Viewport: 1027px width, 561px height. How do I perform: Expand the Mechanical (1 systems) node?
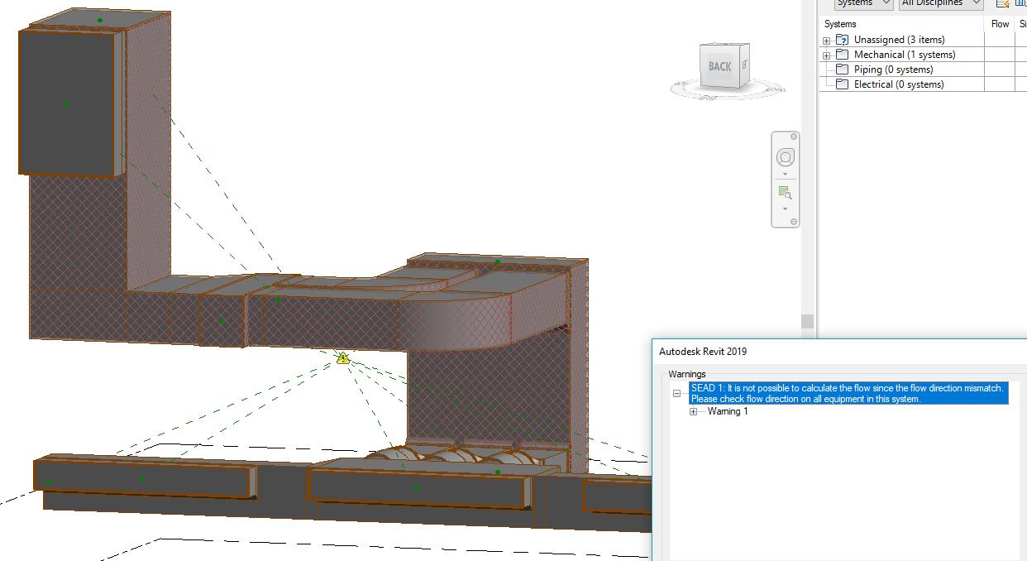tap(826, 55)
